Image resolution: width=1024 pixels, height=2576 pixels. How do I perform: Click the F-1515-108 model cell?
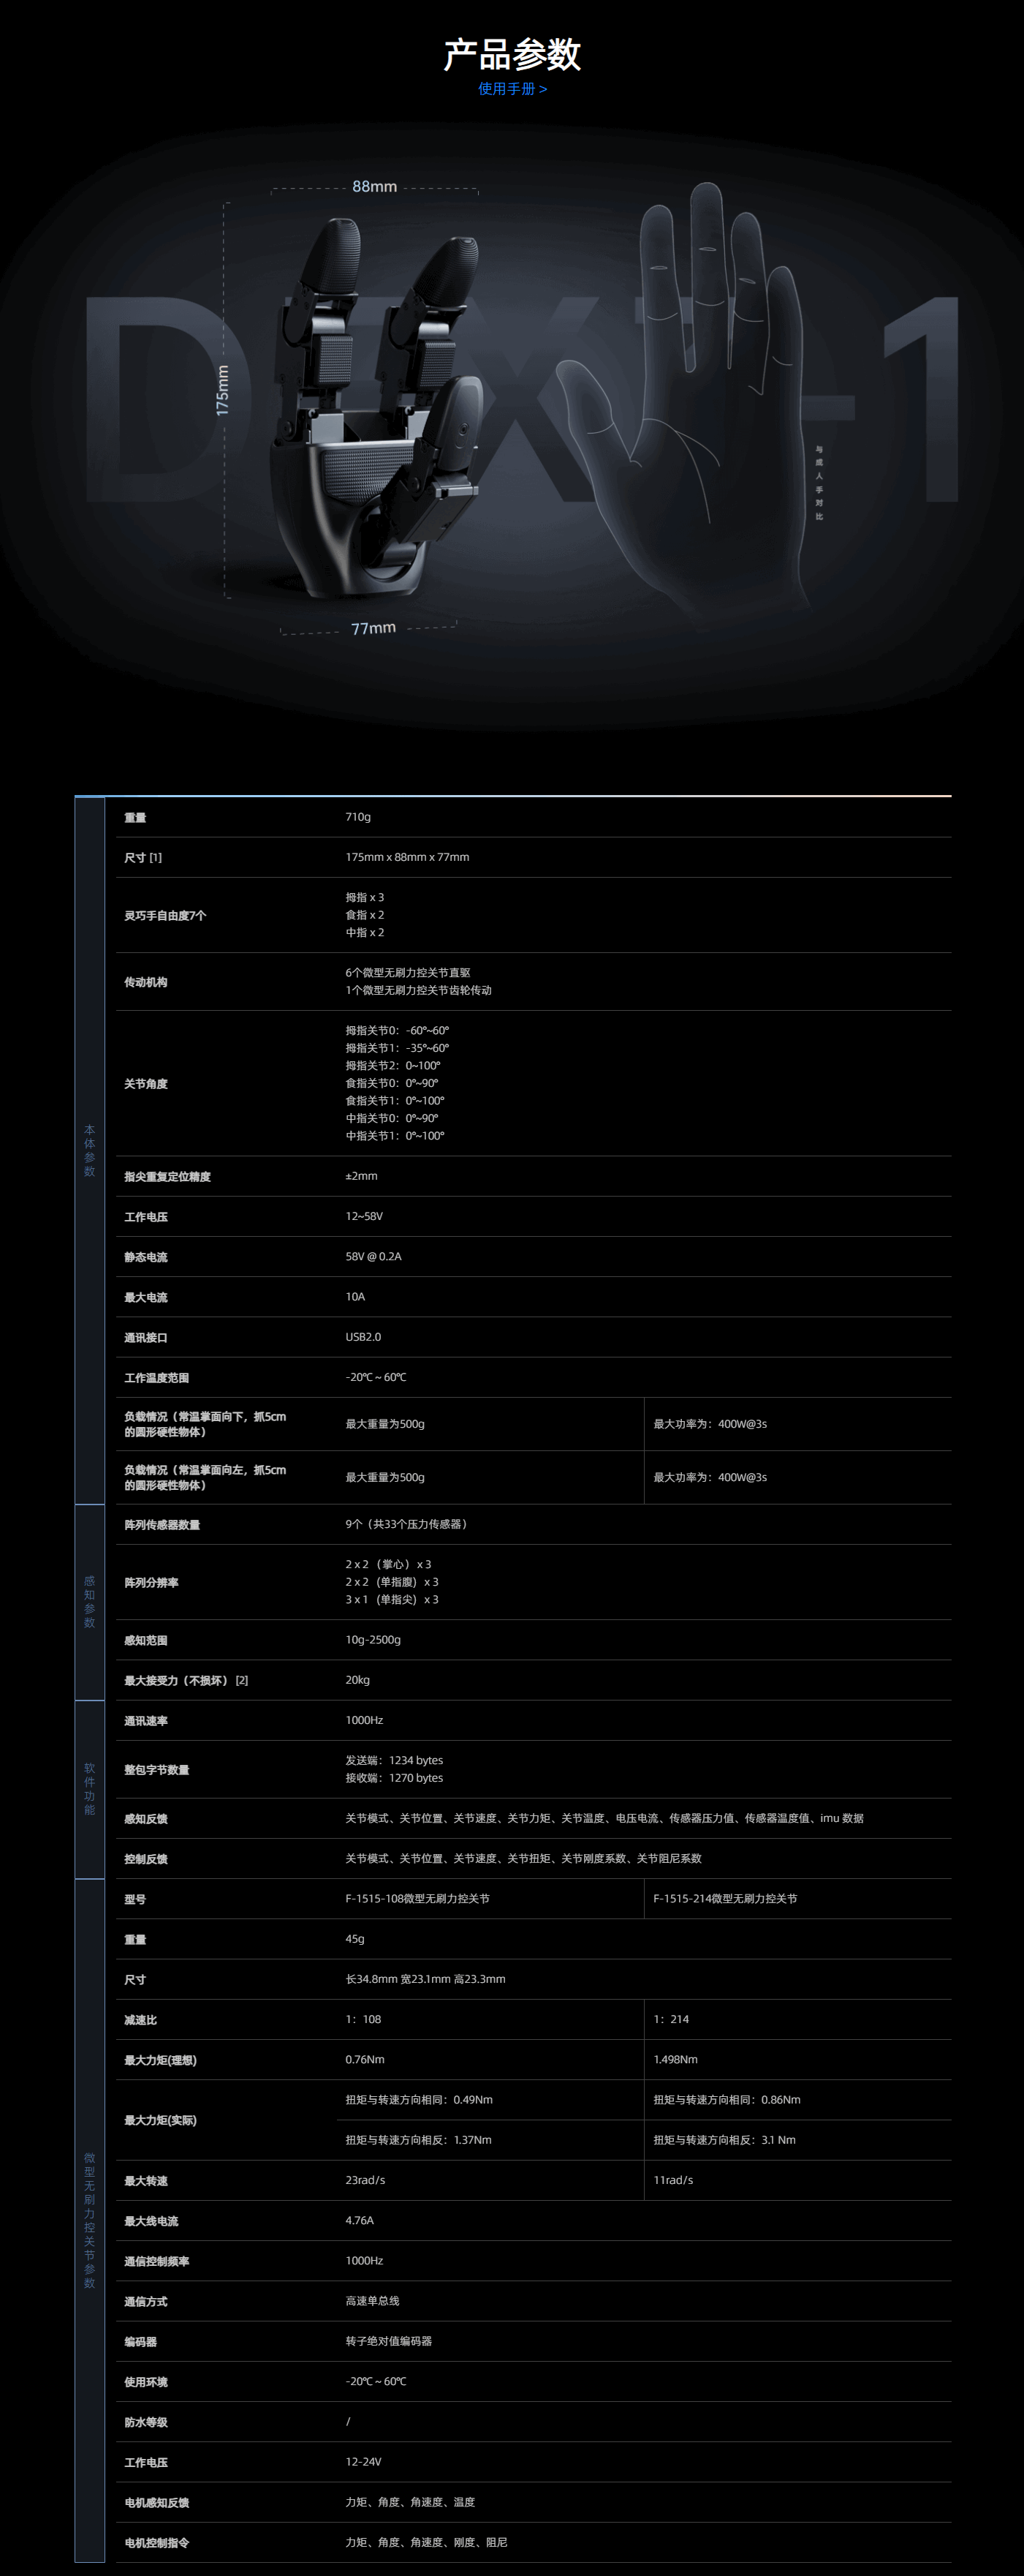(x=417, y=1898)
